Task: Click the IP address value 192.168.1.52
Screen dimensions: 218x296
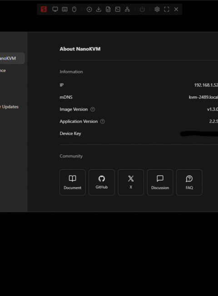Action: point(206,85)
